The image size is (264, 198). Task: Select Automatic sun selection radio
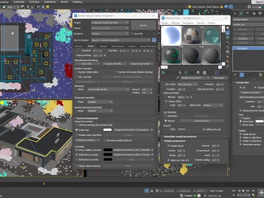pos(166,116)
